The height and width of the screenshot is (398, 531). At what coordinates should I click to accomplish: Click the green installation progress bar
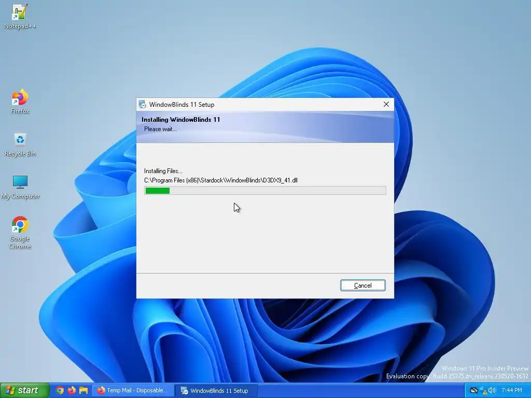pyautogui.click(x=265, y=191)
